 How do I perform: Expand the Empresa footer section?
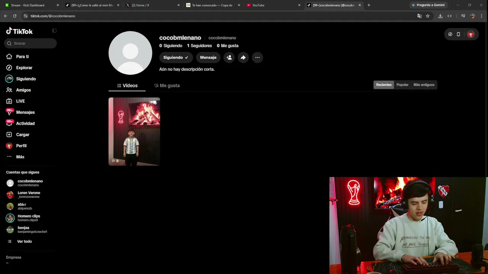point(14,258)
